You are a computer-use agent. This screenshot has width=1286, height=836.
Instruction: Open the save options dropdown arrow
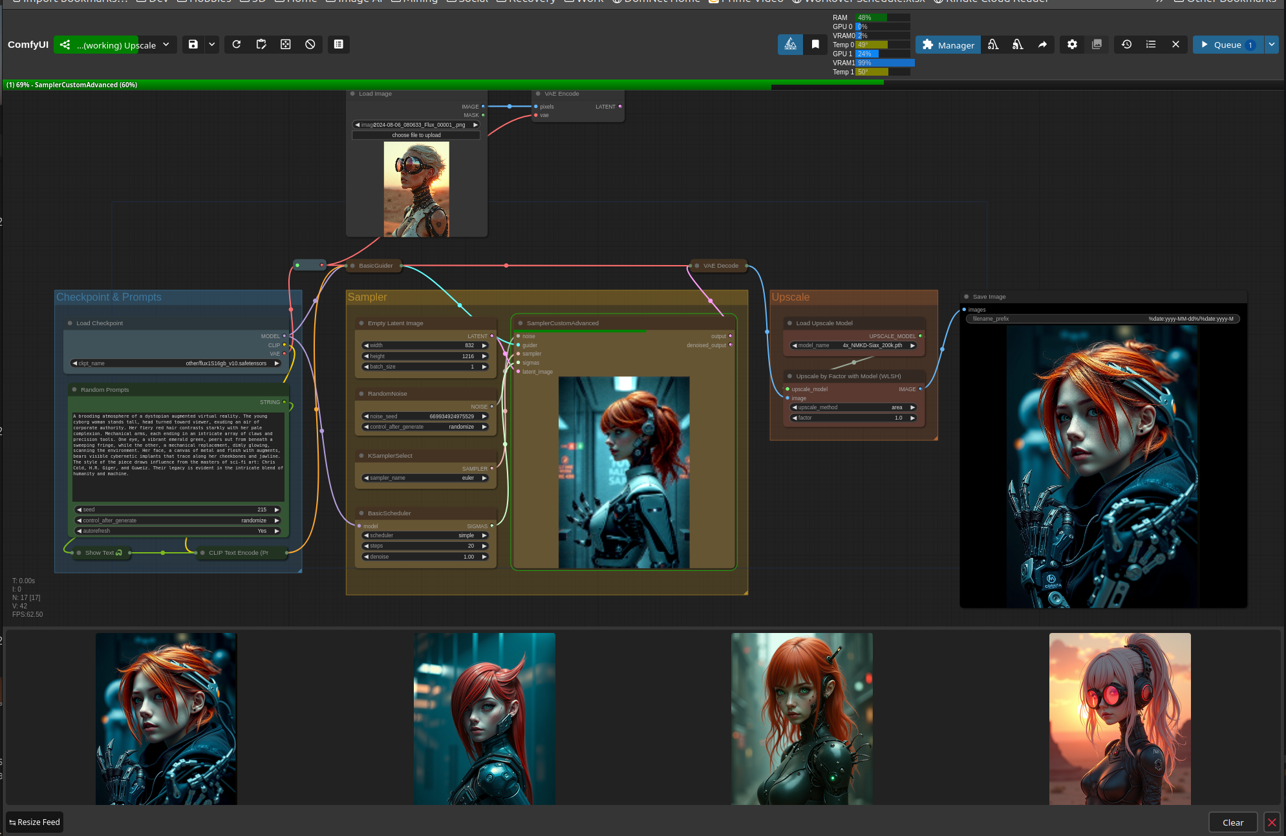tap(212, 45)
